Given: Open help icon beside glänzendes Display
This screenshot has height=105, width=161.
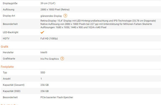Looking at the screenshot, I should pyautogui.click(x=65, y=16).
